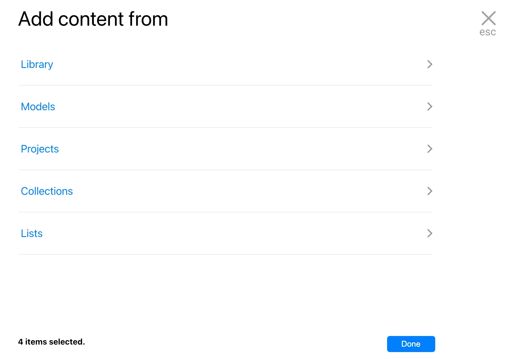Click the chevron arrow beside Library

pyautogui.click(x=430, y=64)
